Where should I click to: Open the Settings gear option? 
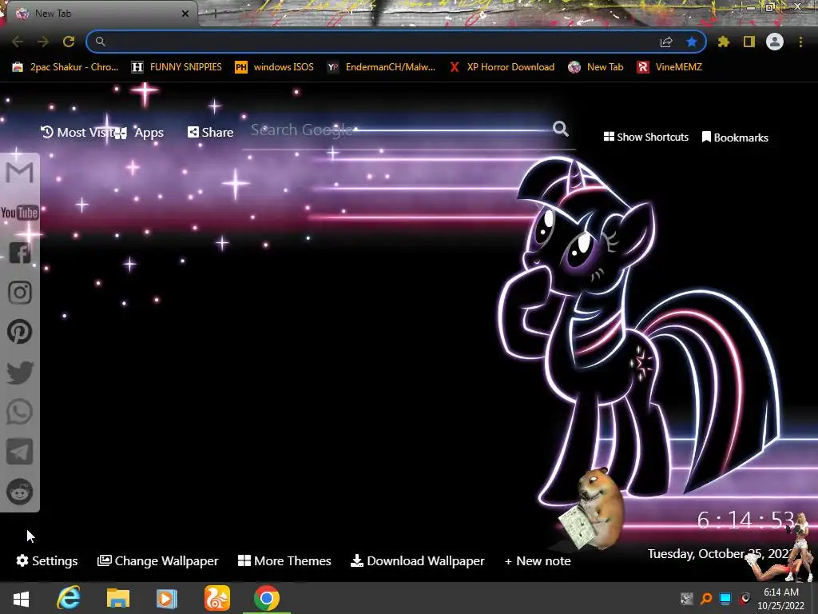47,560
